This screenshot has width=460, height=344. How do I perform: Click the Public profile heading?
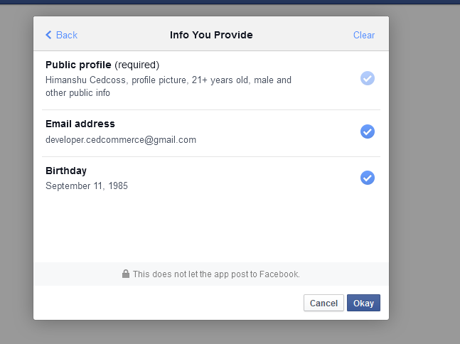click(78, 65)
